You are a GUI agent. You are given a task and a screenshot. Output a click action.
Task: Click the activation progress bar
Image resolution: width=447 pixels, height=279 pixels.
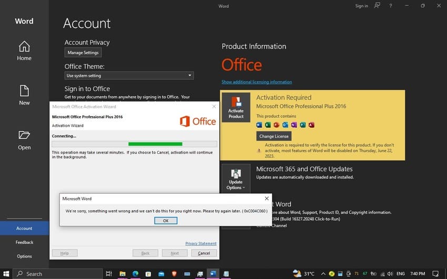click(x=134, y=144)
